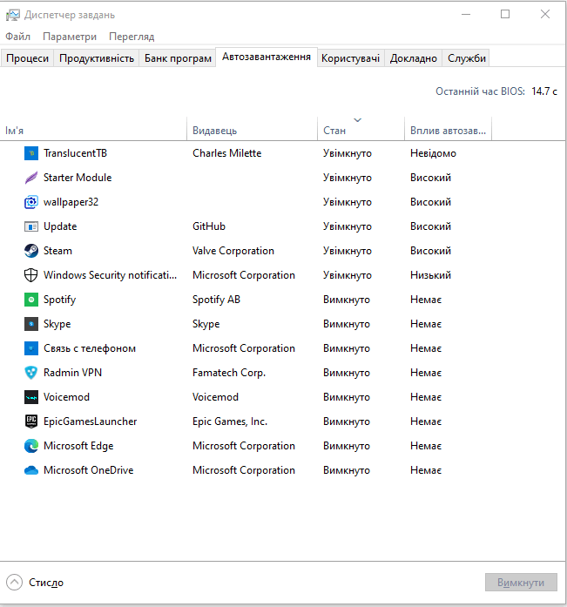The height and width of the screenshot is (607, 567).
Task: Switch to the Служби tab
Action: coord(466,58)
